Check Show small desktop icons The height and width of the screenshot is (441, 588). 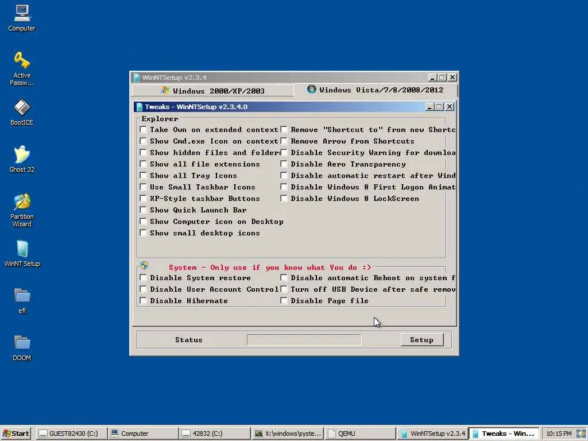coord(143,233)
